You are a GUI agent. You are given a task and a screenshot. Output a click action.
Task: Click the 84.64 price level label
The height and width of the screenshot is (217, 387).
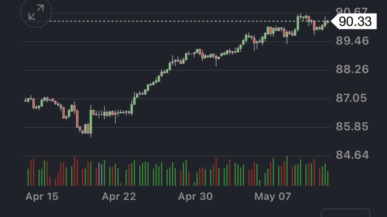click(x=352, y=155)
